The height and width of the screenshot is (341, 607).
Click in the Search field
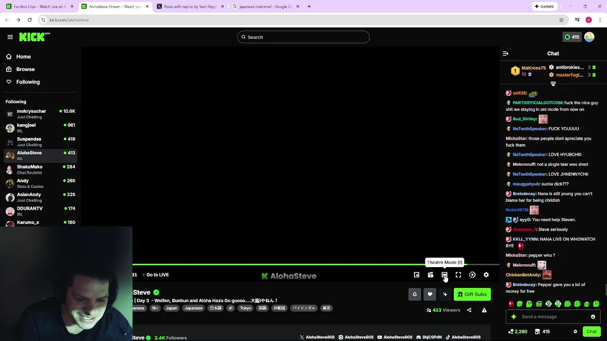pos(303,37)
